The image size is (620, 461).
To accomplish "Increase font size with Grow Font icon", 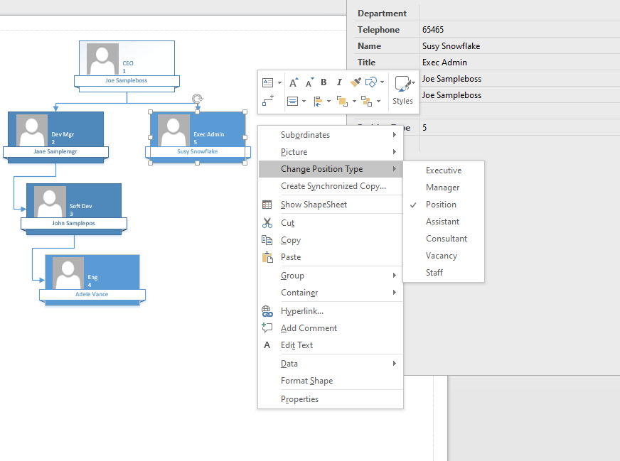I will (x=294, y=82).
